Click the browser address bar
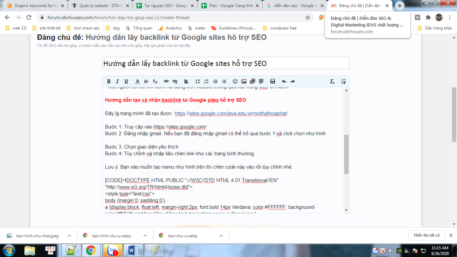 pyautogui.click(x=175, y=18)
